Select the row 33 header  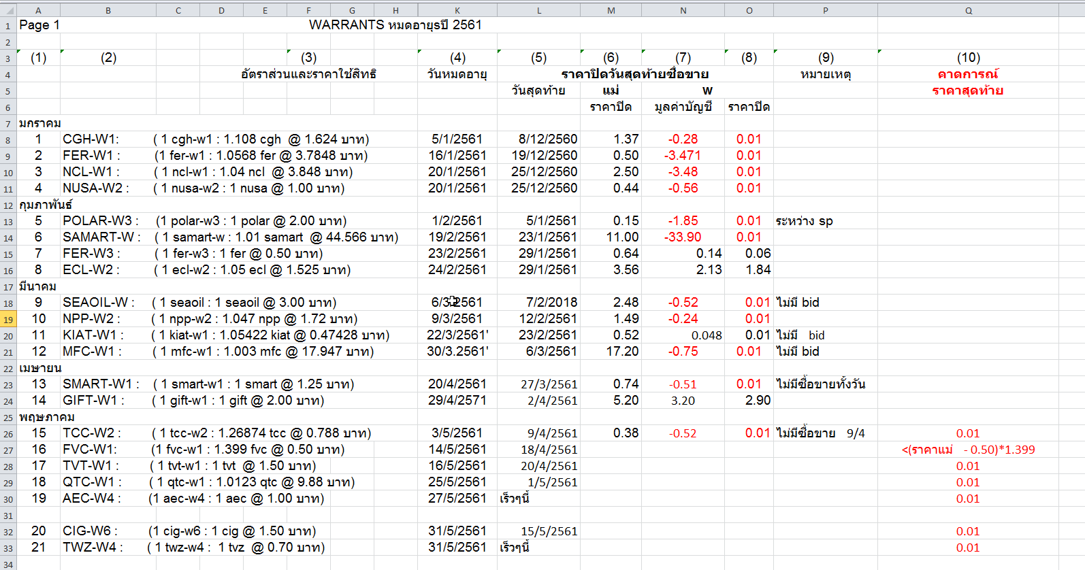[8, 548]
